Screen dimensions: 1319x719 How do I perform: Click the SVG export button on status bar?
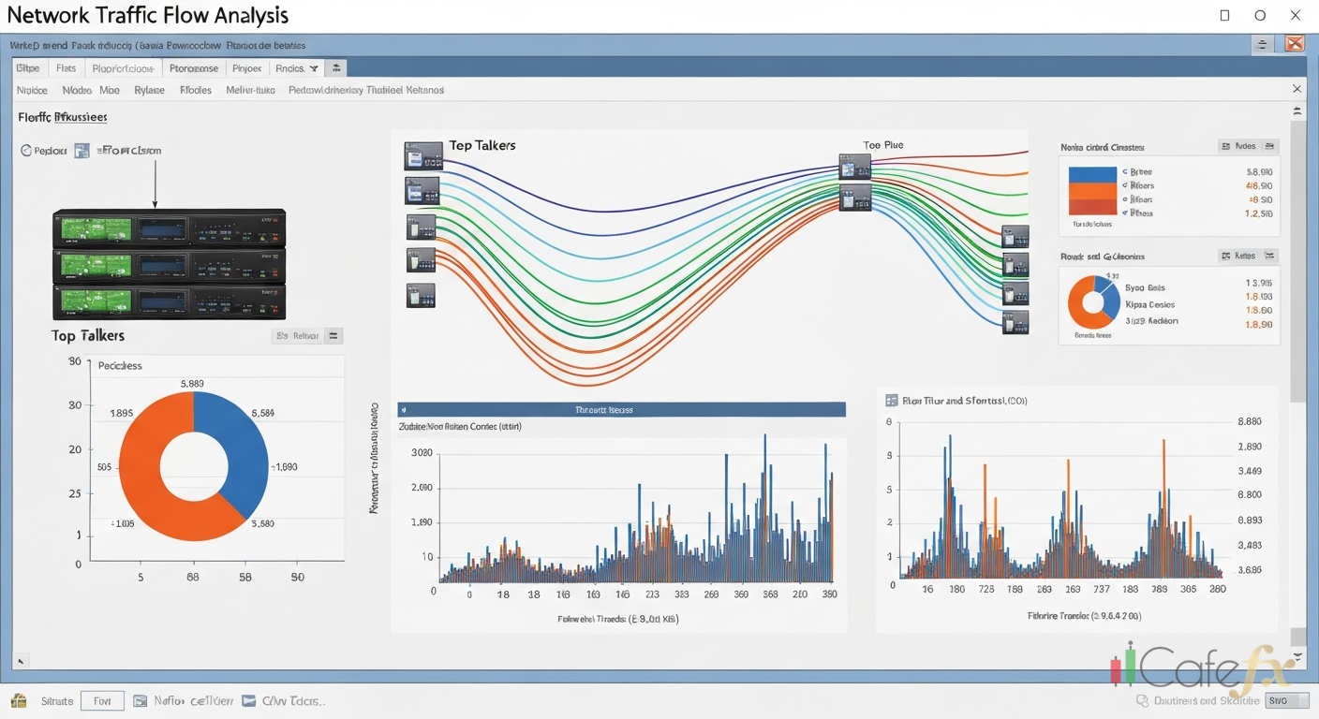(1285, 700)
